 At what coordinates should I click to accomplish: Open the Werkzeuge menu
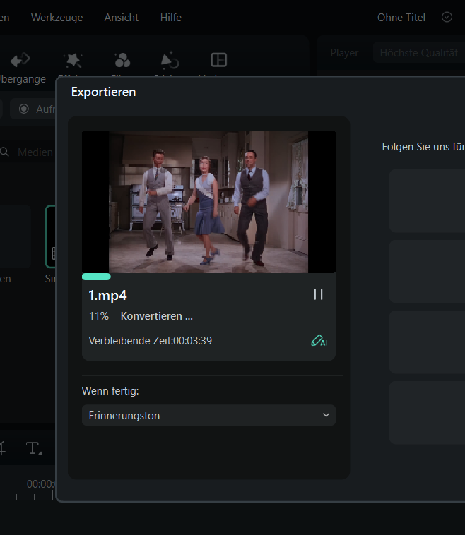57,18
